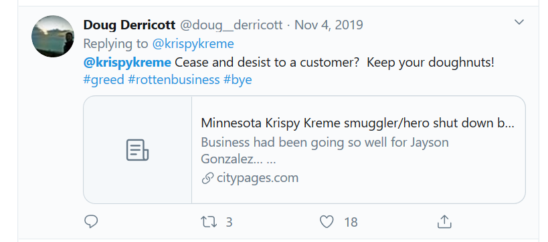Like the tweet with the heart icon
The height and width of the screenshot is (242, 548).
[327, 222]
